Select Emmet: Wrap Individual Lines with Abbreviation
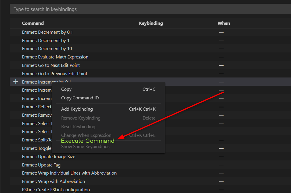This screenshot has width=291, height=193. tap(150, 173)
